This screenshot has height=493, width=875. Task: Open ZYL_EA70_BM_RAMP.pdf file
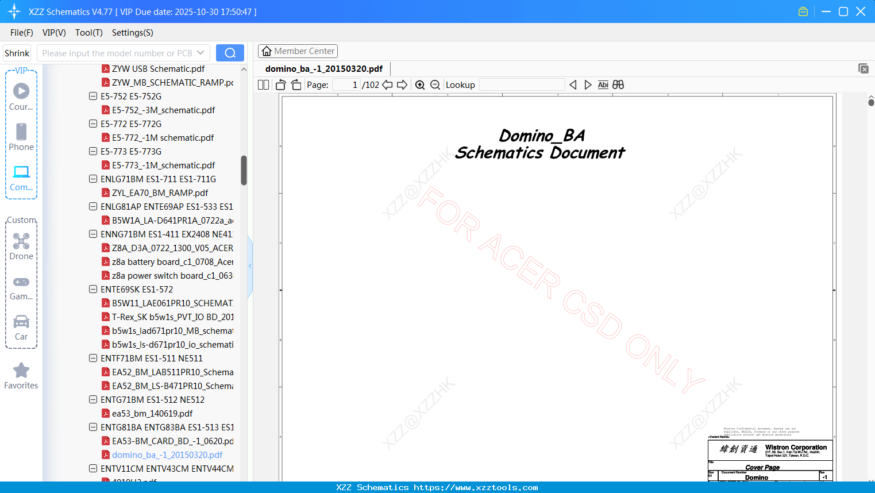click(x=160, y=192)
